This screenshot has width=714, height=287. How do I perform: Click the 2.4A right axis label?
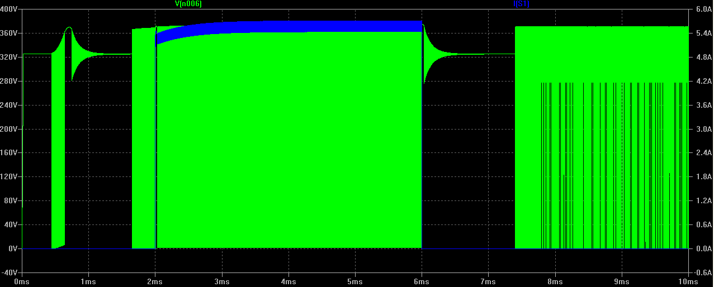pos(703,152)
